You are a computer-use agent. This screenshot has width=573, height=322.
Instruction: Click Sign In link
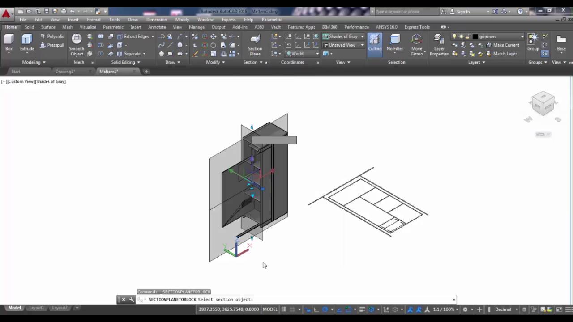tap(460, 12)
